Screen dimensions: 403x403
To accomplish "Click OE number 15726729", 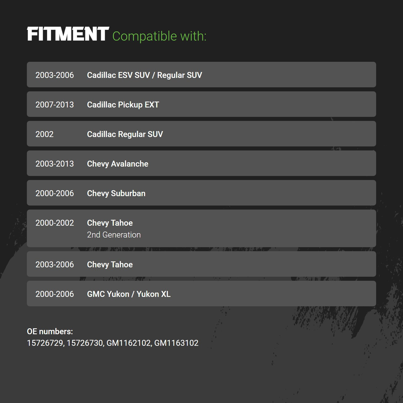I will point(45,343).
